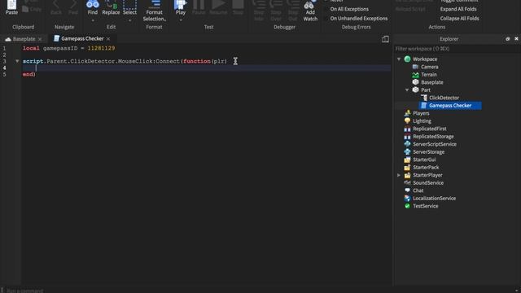Select the LocalizationService entry
Screen dimensions: 521x293
pos(434,199)
